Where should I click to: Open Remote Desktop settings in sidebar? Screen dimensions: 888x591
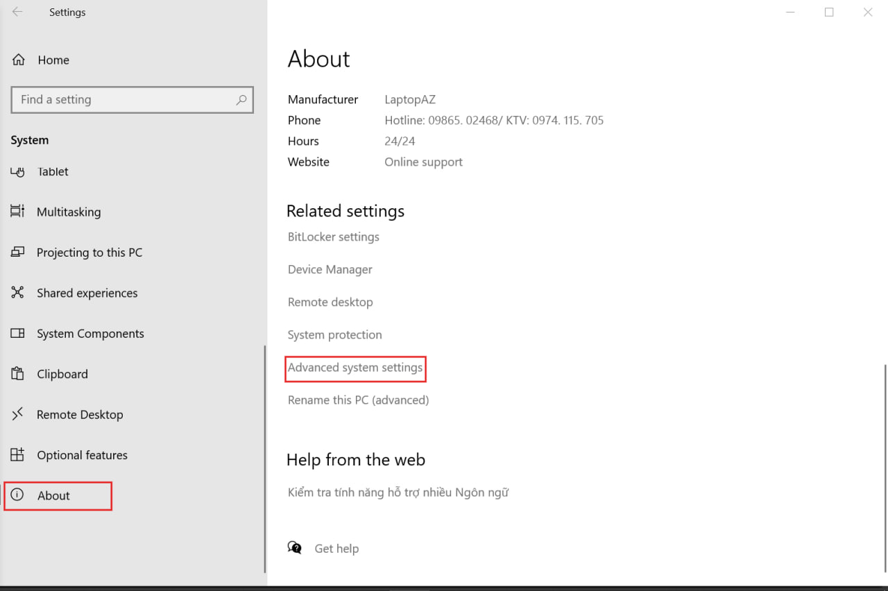[x=78, y=414]
